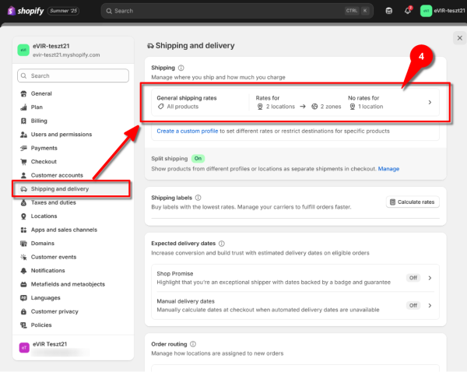The height and width of the screenshot is (372, 467).
Task: Close the settings panel with X
Action: coord(459,37)
